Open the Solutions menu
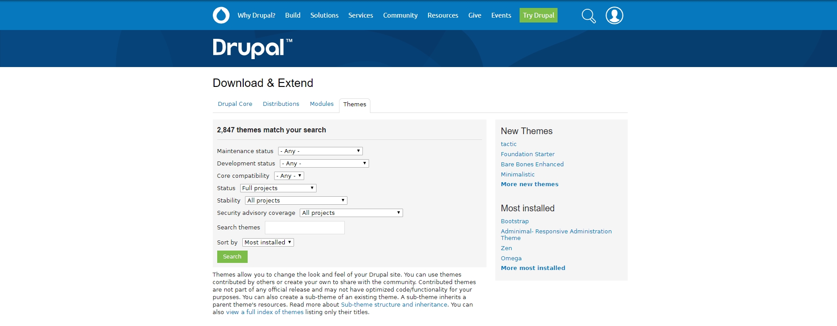The image size is (837, 326). click(x=324, y=15)
